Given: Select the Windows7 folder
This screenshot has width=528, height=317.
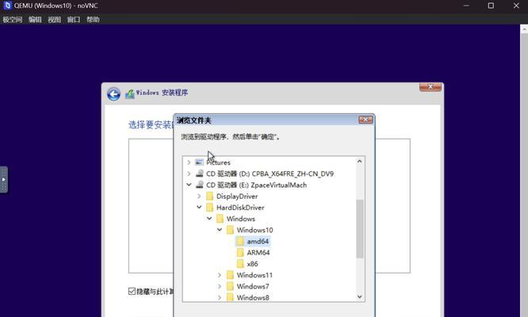Looking at the screenshot, I should coord(253,286).
